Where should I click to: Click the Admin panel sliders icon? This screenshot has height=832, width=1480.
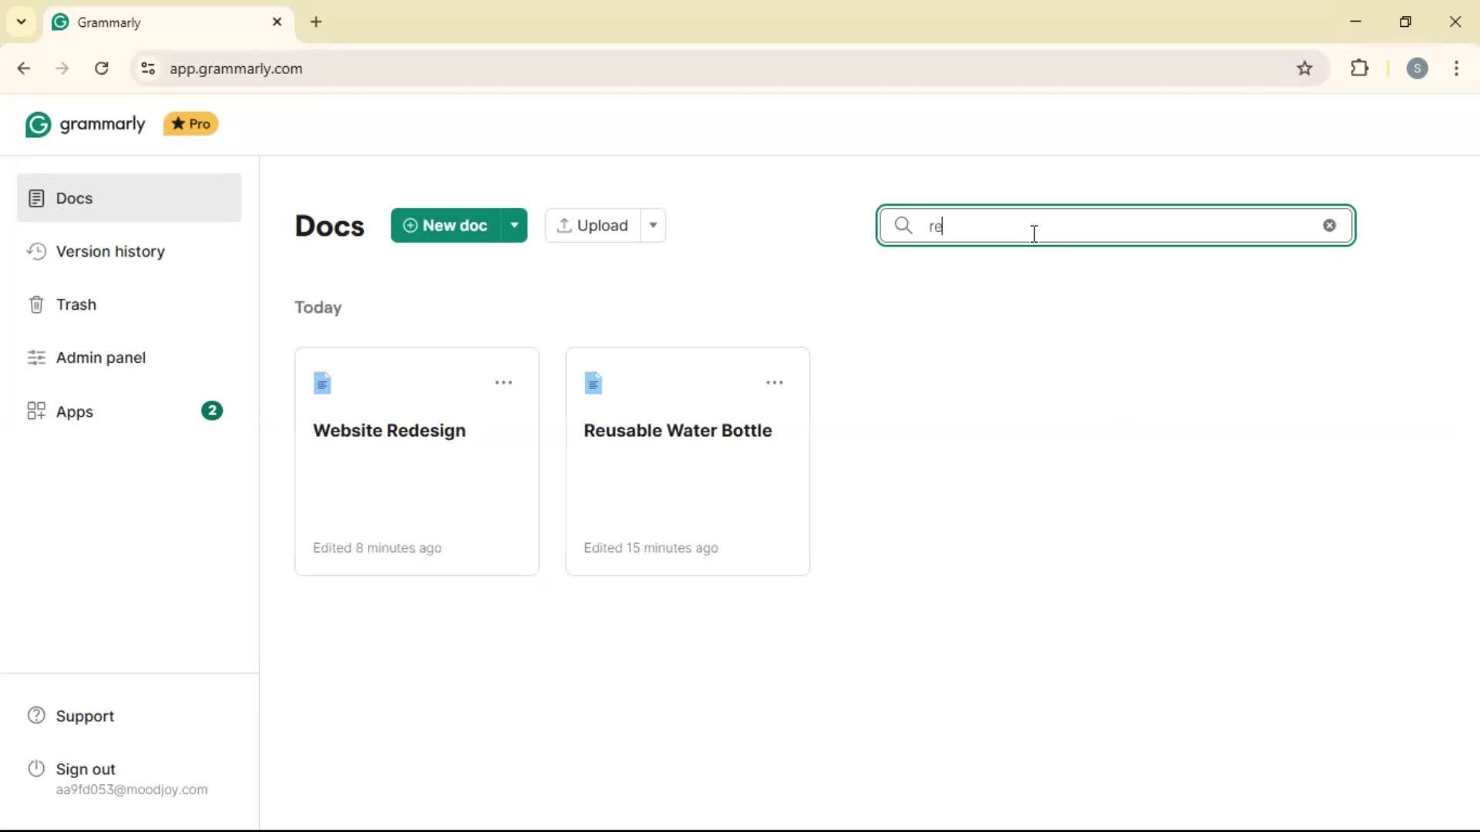[x=36, y=357]
